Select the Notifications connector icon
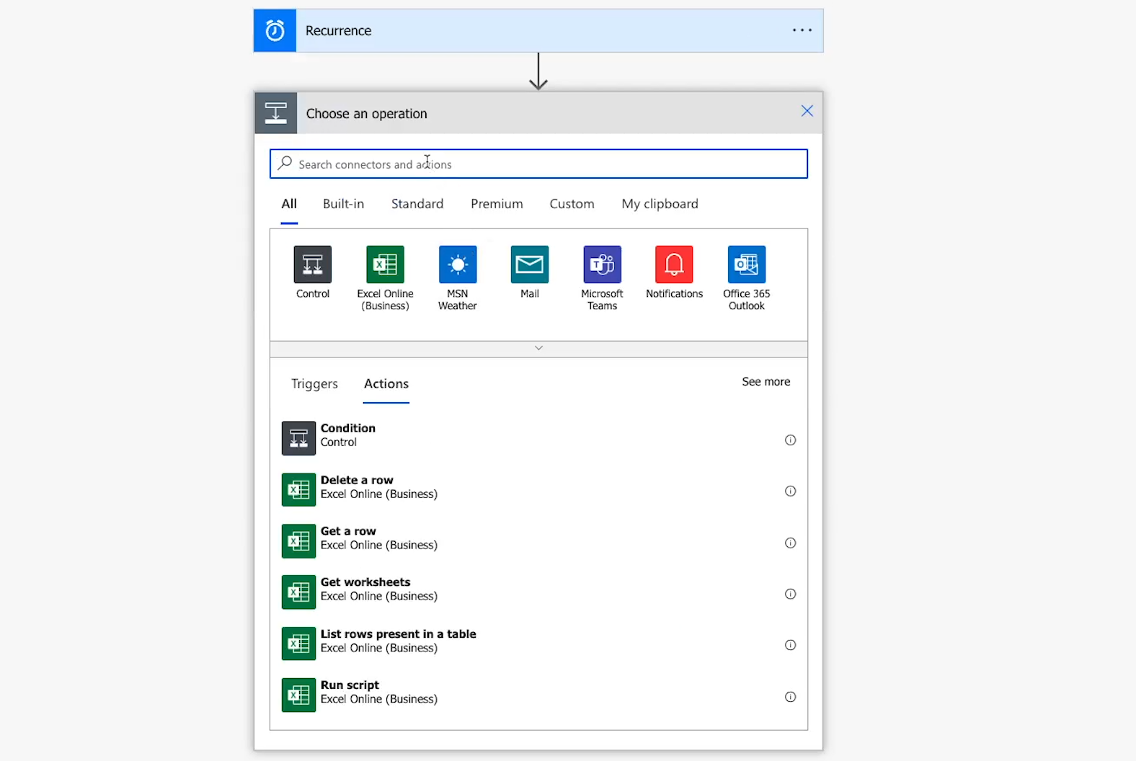This screenshot has width=1136, height=761. pos(674,264)
